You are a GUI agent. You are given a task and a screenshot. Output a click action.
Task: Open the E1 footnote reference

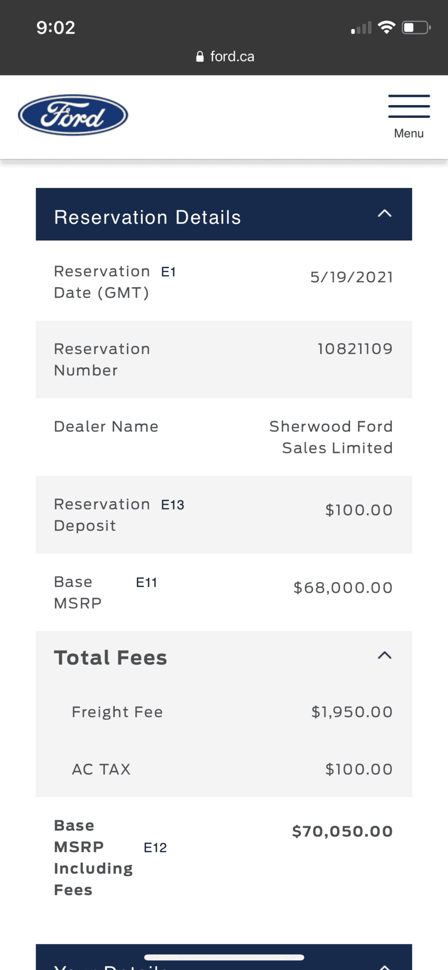click(x=168, y=272)
